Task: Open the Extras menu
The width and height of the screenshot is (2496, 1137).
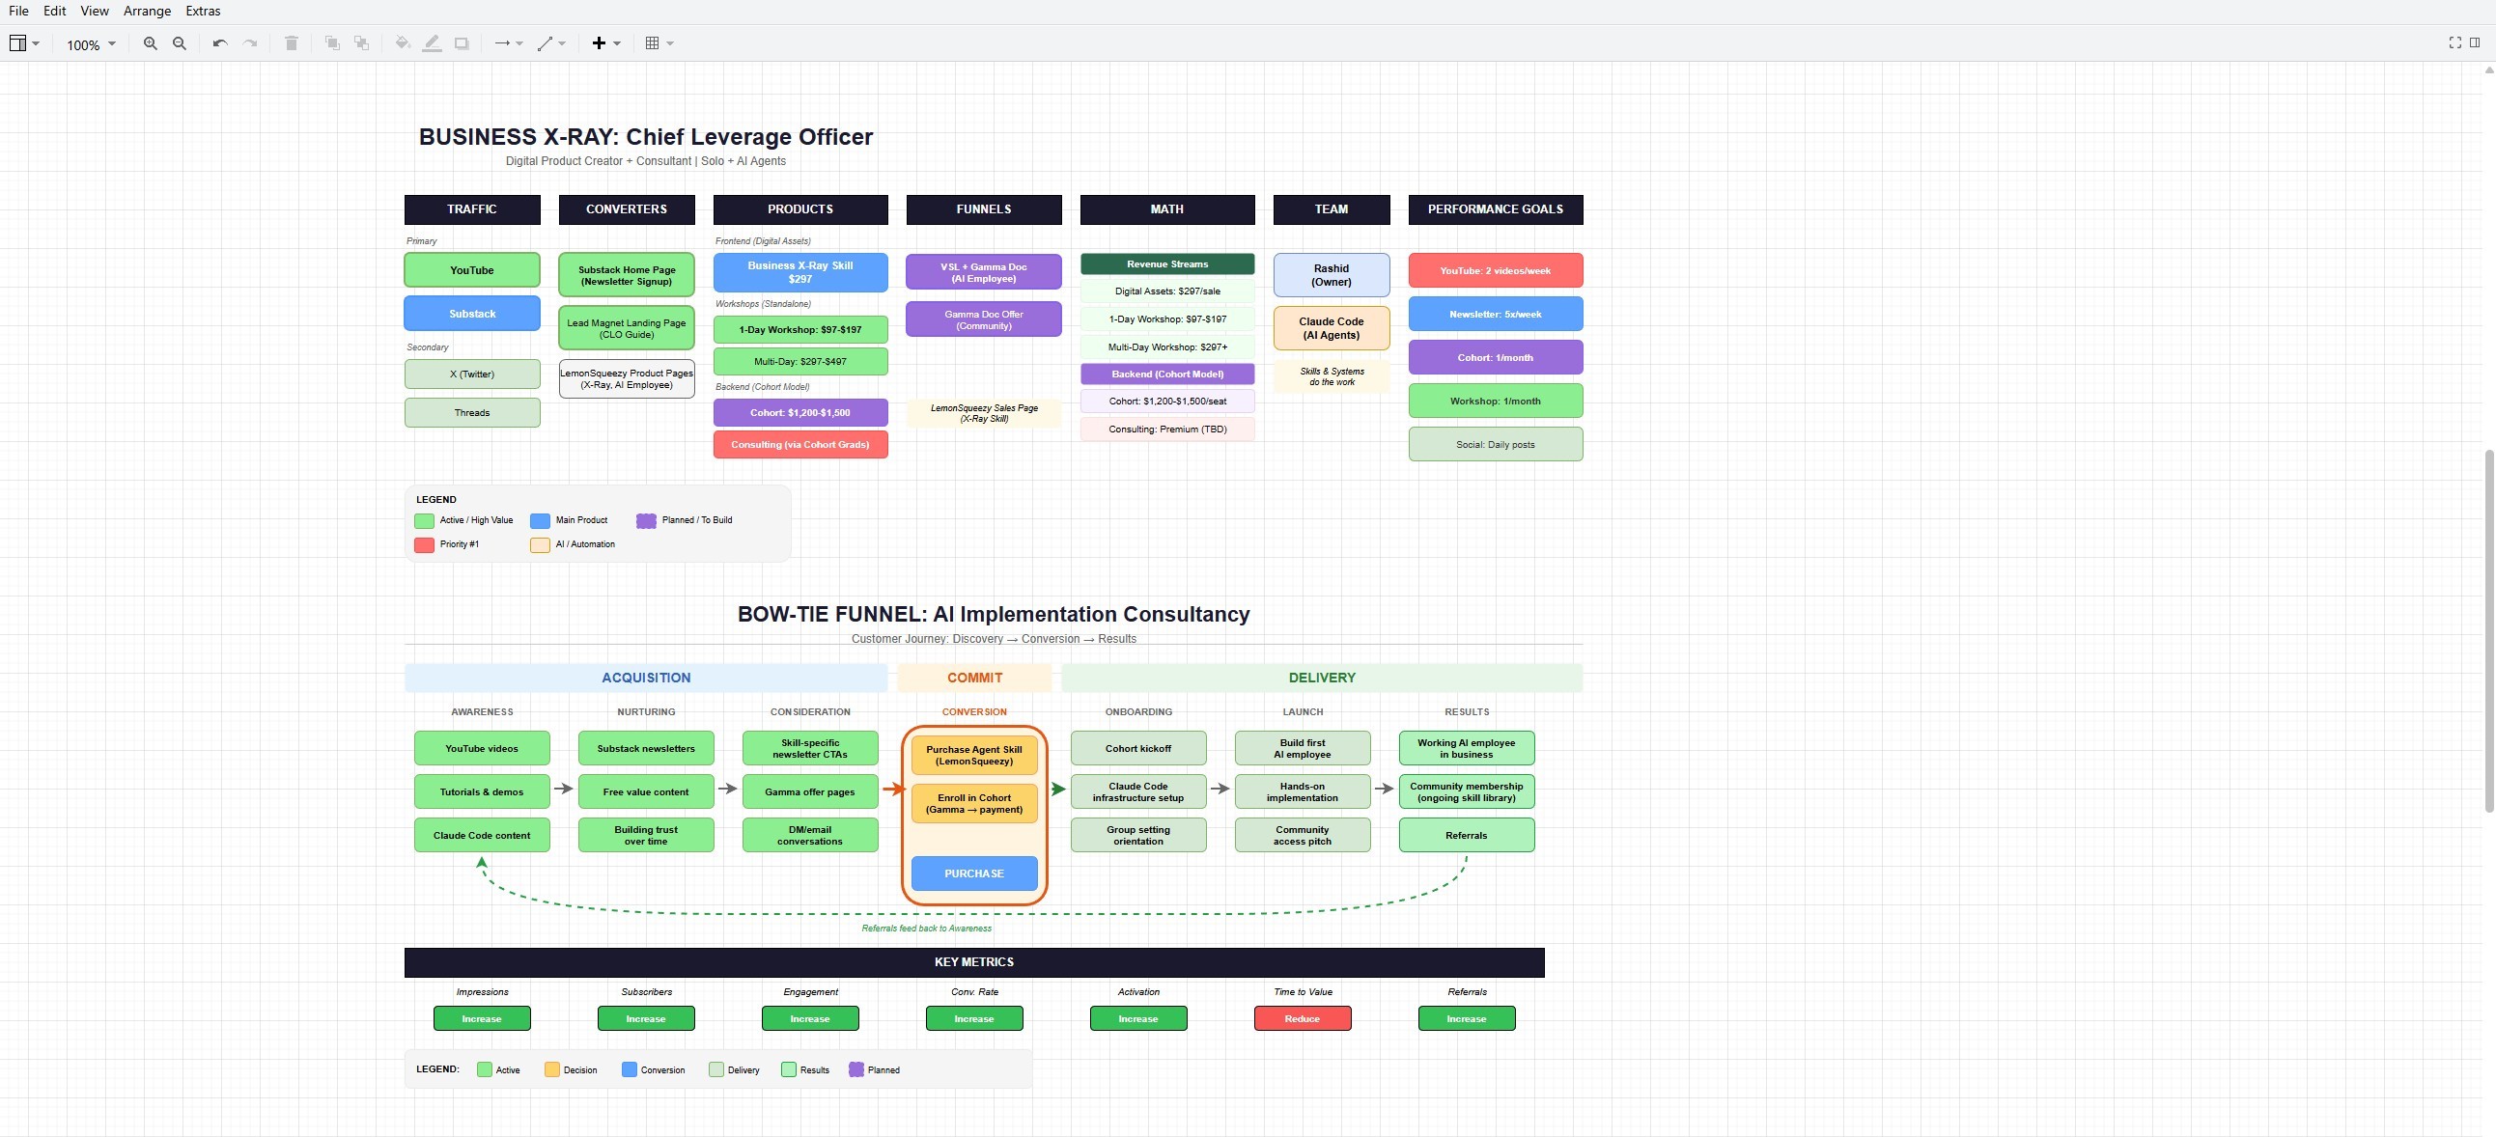Action: point(203,11)
